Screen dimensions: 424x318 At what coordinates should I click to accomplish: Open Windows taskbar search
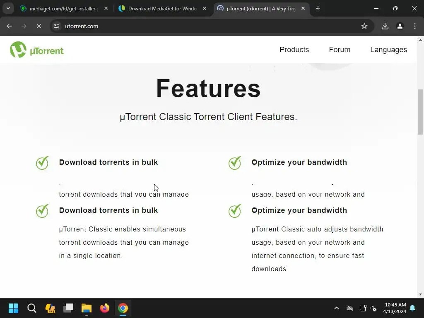tap(31, 308)
